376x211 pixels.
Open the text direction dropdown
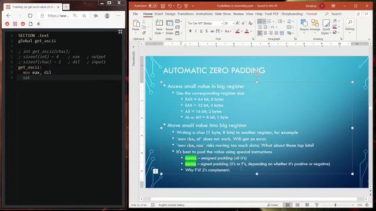[x=290, y=22]
